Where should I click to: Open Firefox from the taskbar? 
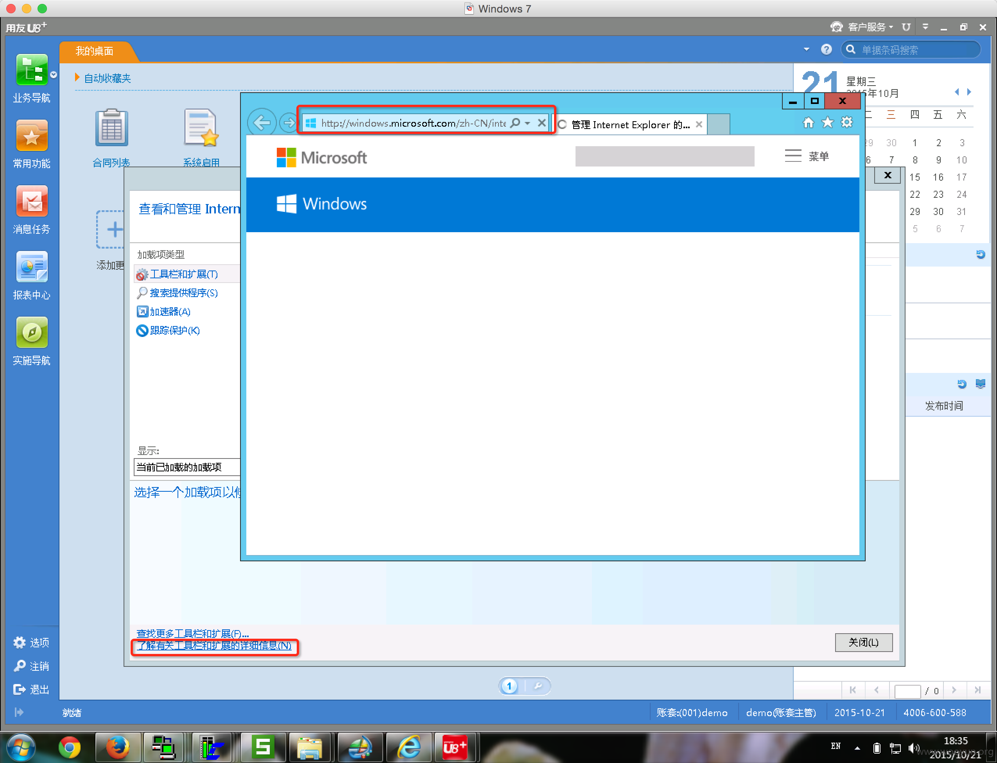point(117,747)
